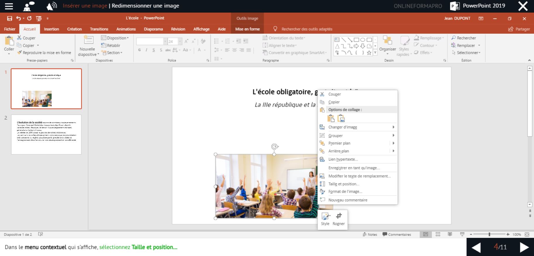The height and width of the screenshot is (256, 534).
Task: Click the first paste option icon
Action: coord(331,118)
